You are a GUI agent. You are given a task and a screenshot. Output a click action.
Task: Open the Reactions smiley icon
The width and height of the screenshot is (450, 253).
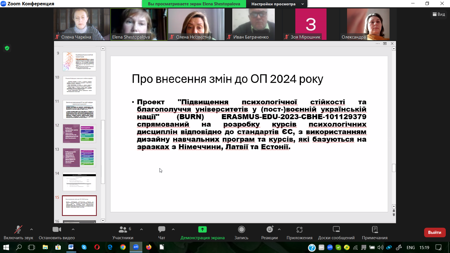(269, 230)
